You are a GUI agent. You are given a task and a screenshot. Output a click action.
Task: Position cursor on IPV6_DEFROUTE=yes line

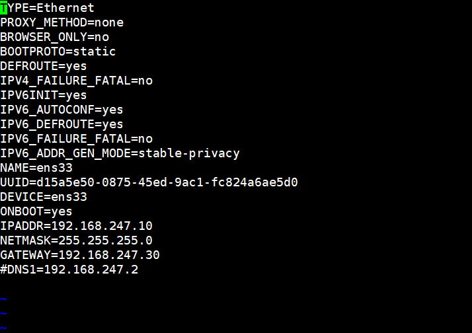(61, 124)
